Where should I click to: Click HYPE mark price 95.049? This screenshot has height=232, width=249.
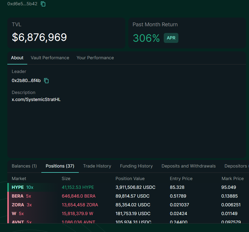pyautogui.click(x=229, y=187)
